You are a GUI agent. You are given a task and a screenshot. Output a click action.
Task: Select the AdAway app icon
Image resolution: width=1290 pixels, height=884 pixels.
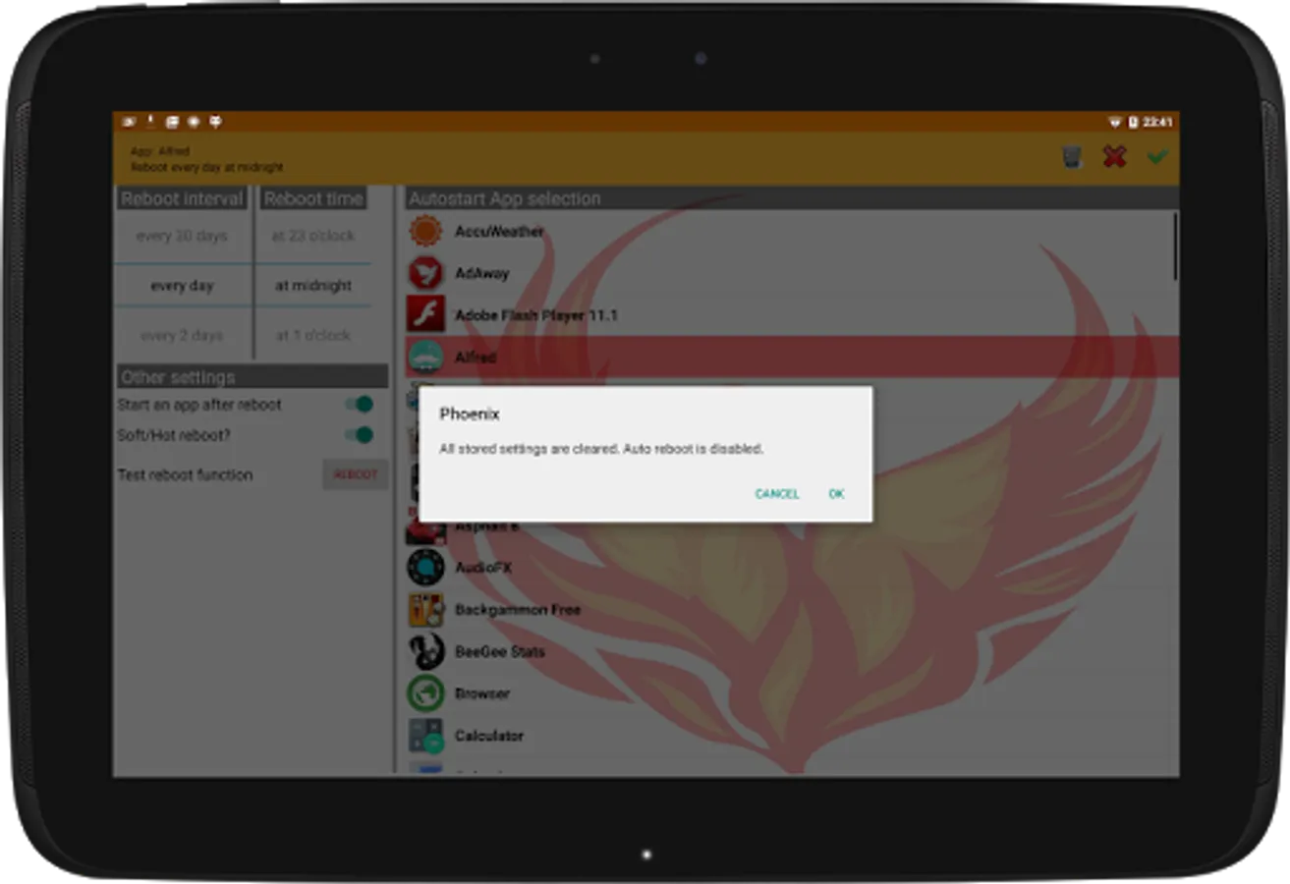click(425, 273)
